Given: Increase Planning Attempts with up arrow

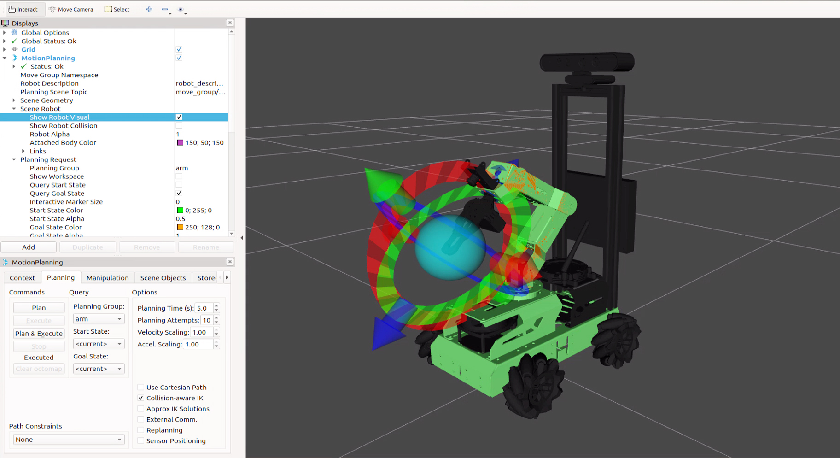Looking at the screenshot, I should pos(216,317).
